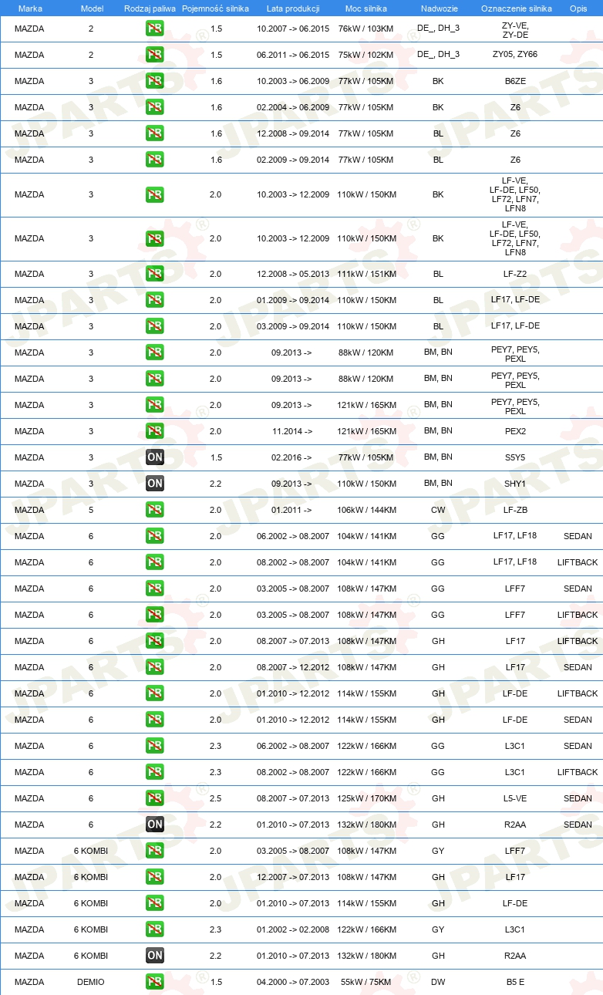Click the 76kW / 103KM power cell

tap(366, 29)
